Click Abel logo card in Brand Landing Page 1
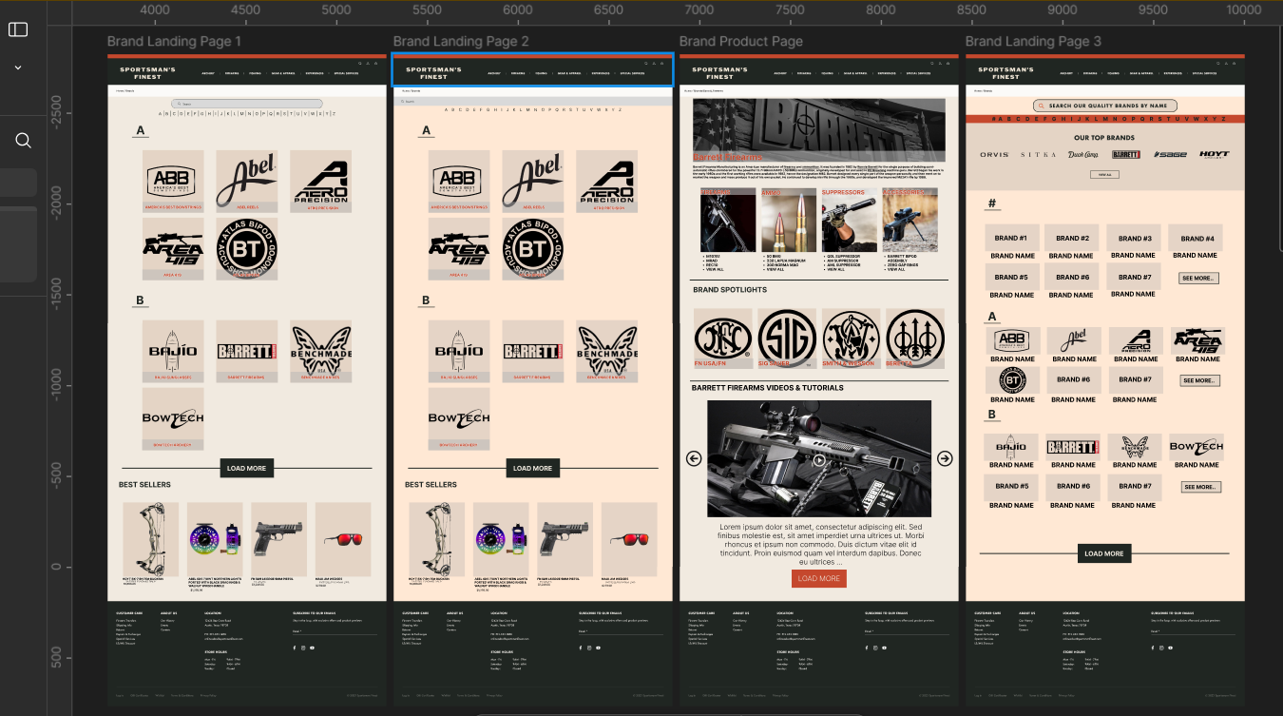This screenshot has width=1283, height=716. click(x=247, y=181)
